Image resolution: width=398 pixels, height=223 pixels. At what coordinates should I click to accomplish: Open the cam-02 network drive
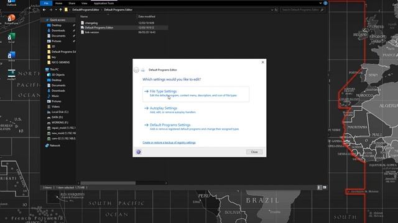[63, 139]
